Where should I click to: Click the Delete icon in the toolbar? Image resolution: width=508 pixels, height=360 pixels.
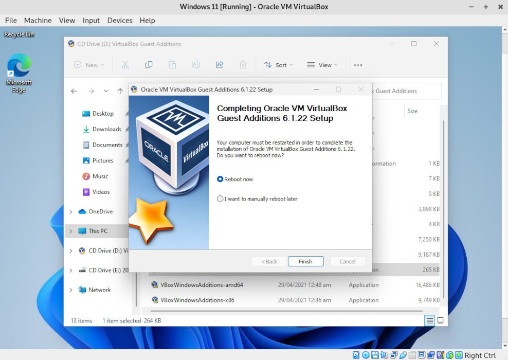click(242, 64)
